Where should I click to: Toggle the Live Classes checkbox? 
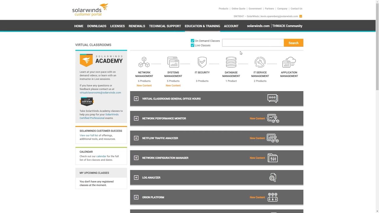point(192,45)
